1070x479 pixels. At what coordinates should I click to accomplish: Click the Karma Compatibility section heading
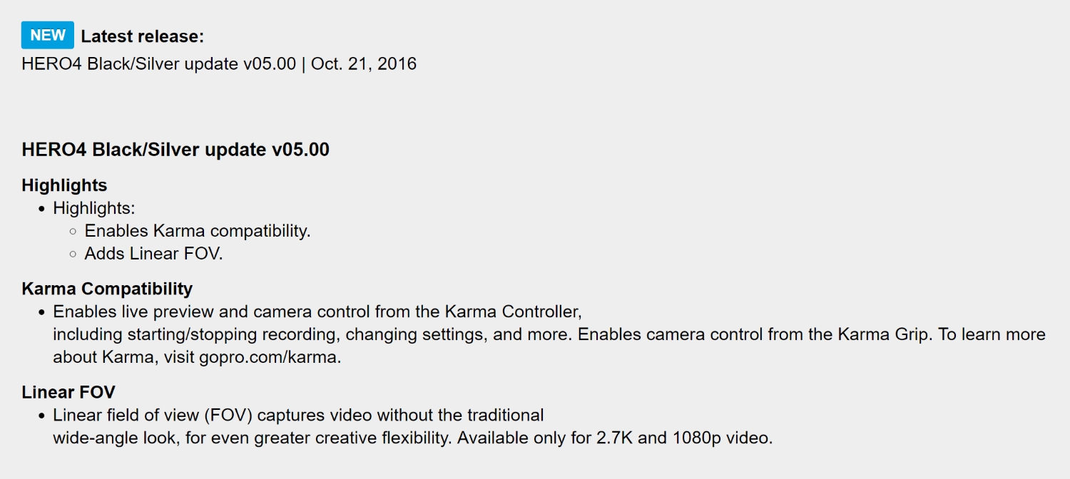point(107,289)
